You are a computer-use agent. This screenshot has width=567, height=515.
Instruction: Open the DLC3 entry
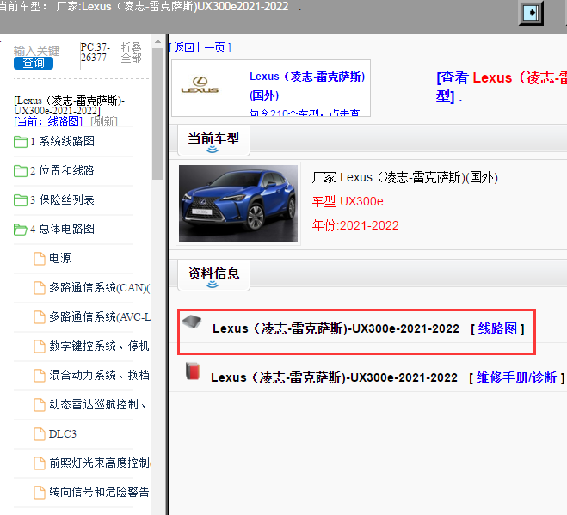click(63, 434)
